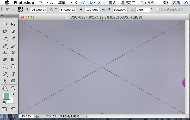Choose the Path Selection tool
This screenshot has width=190, height=120.
click(5, 81)
